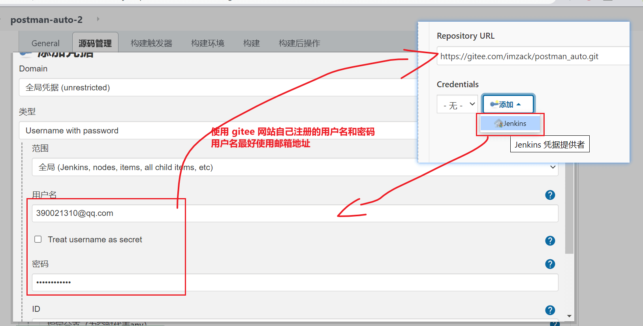Screen dimensions: 643x326
Task: Focus the 密码 password field
Action: 295,282
